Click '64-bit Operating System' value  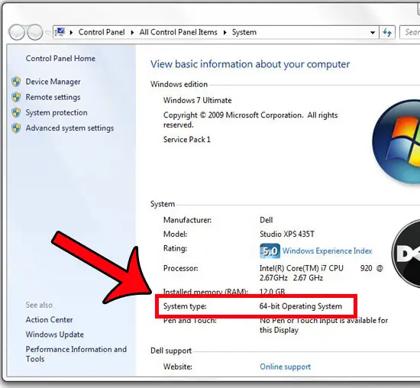[301, 306]
